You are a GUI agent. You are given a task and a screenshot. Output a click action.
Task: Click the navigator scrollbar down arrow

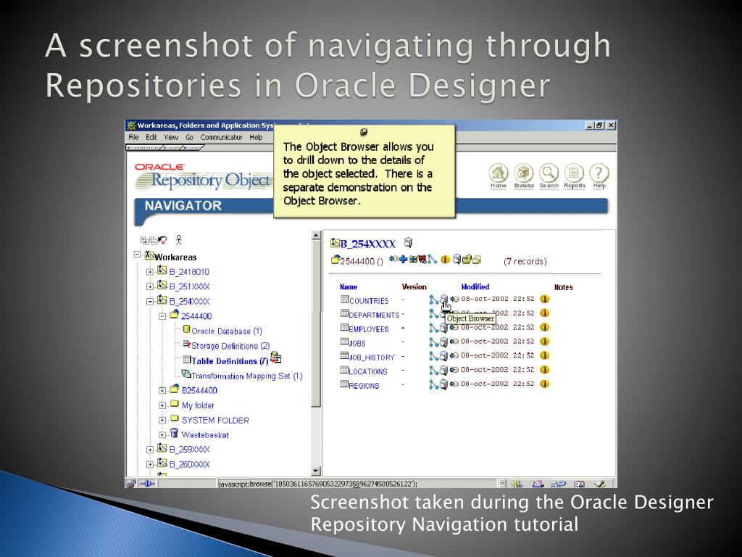click(316, 471)
